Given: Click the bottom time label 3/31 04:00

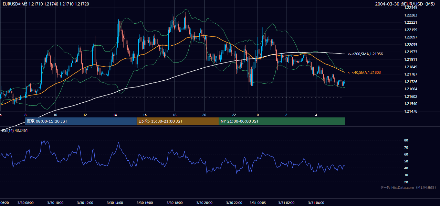Looking at the screenshot, I should click(316, 203).
